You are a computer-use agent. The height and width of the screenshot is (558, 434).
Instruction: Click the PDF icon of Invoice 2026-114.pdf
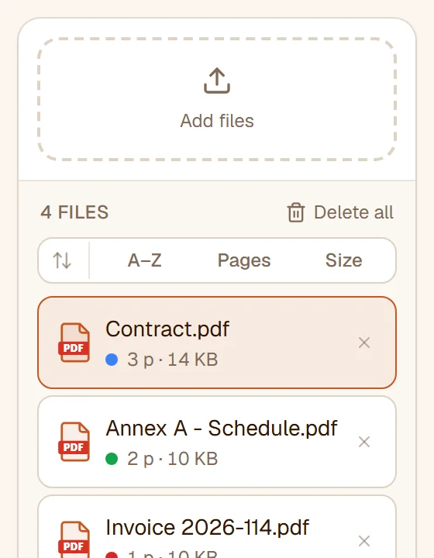coord(74,540)
